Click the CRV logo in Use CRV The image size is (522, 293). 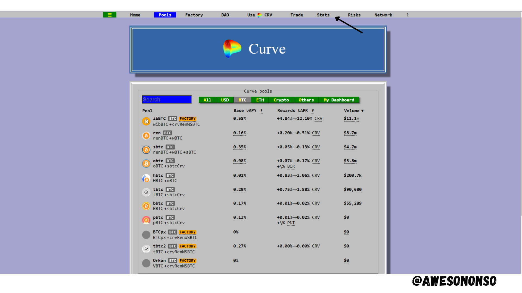coord(260,15)
